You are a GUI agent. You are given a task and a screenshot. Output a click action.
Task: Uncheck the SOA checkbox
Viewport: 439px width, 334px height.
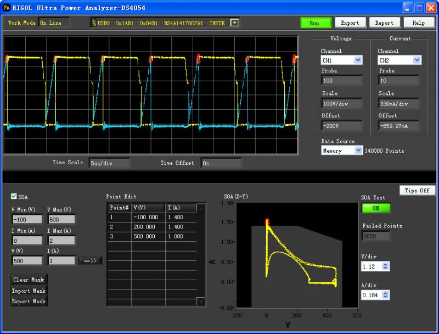14,196
